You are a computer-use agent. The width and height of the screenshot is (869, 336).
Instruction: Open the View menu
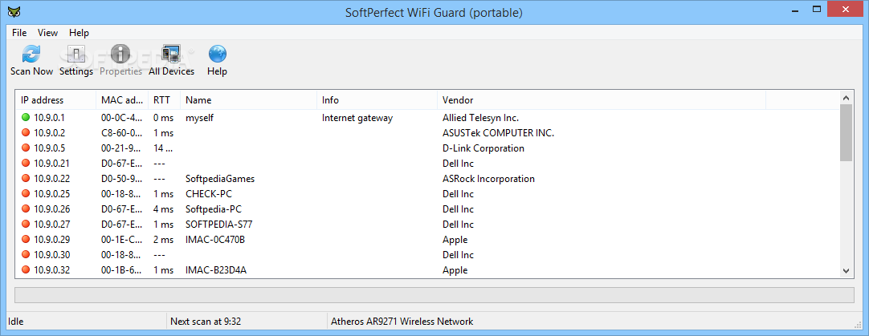[47, 33]
